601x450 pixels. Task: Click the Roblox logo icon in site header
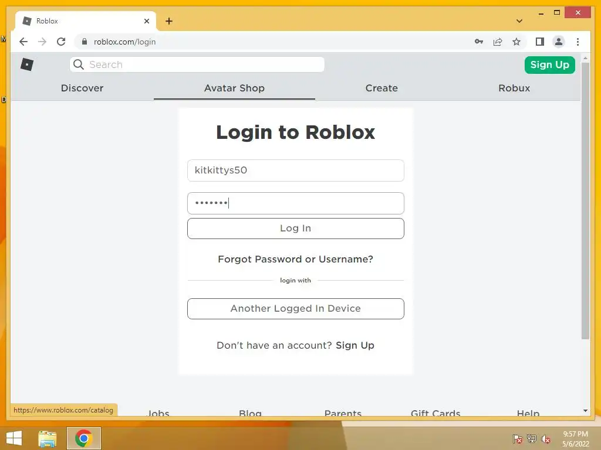[27, 64]
